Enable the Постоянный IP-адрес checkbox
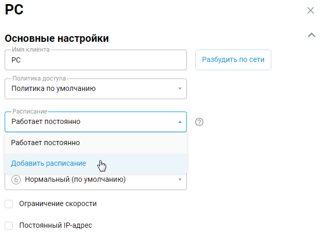The width and height of the screenshot is (322, 235). 9,226
